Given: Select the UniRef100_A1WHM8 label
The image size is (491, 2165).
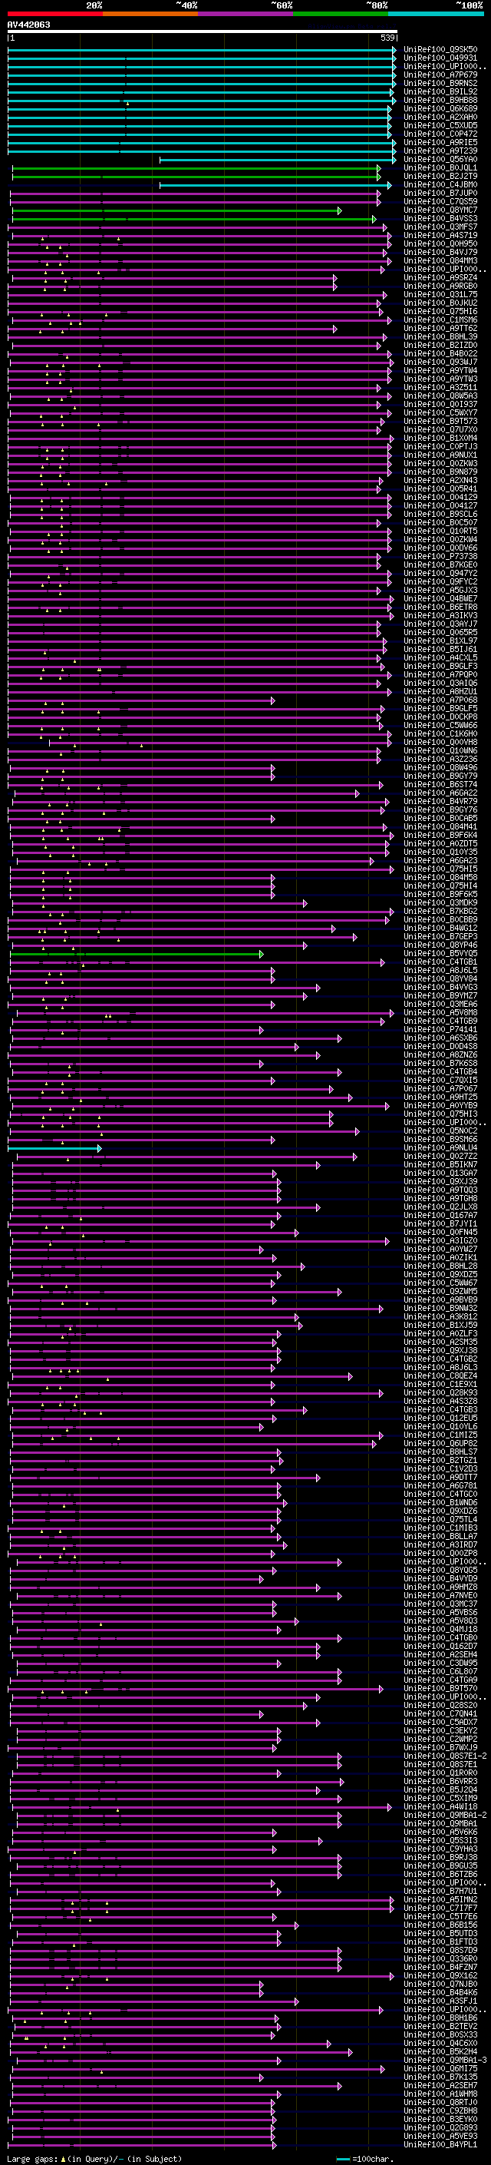Looking at the screenshot, I should click(440, 2094).
